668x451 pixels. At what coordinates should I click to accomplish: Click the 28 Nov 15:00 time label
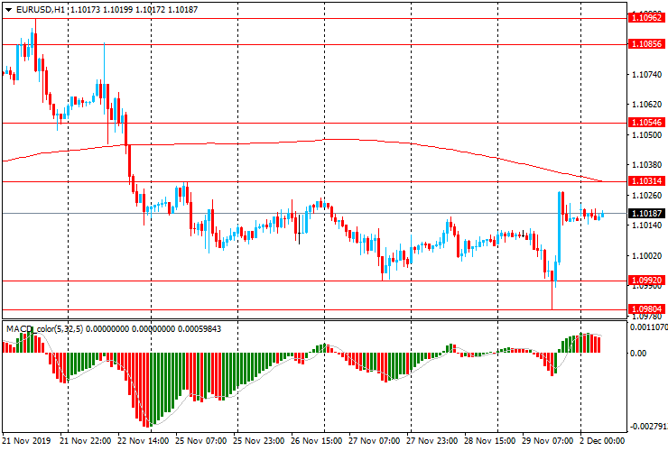(x=490, y=440)
